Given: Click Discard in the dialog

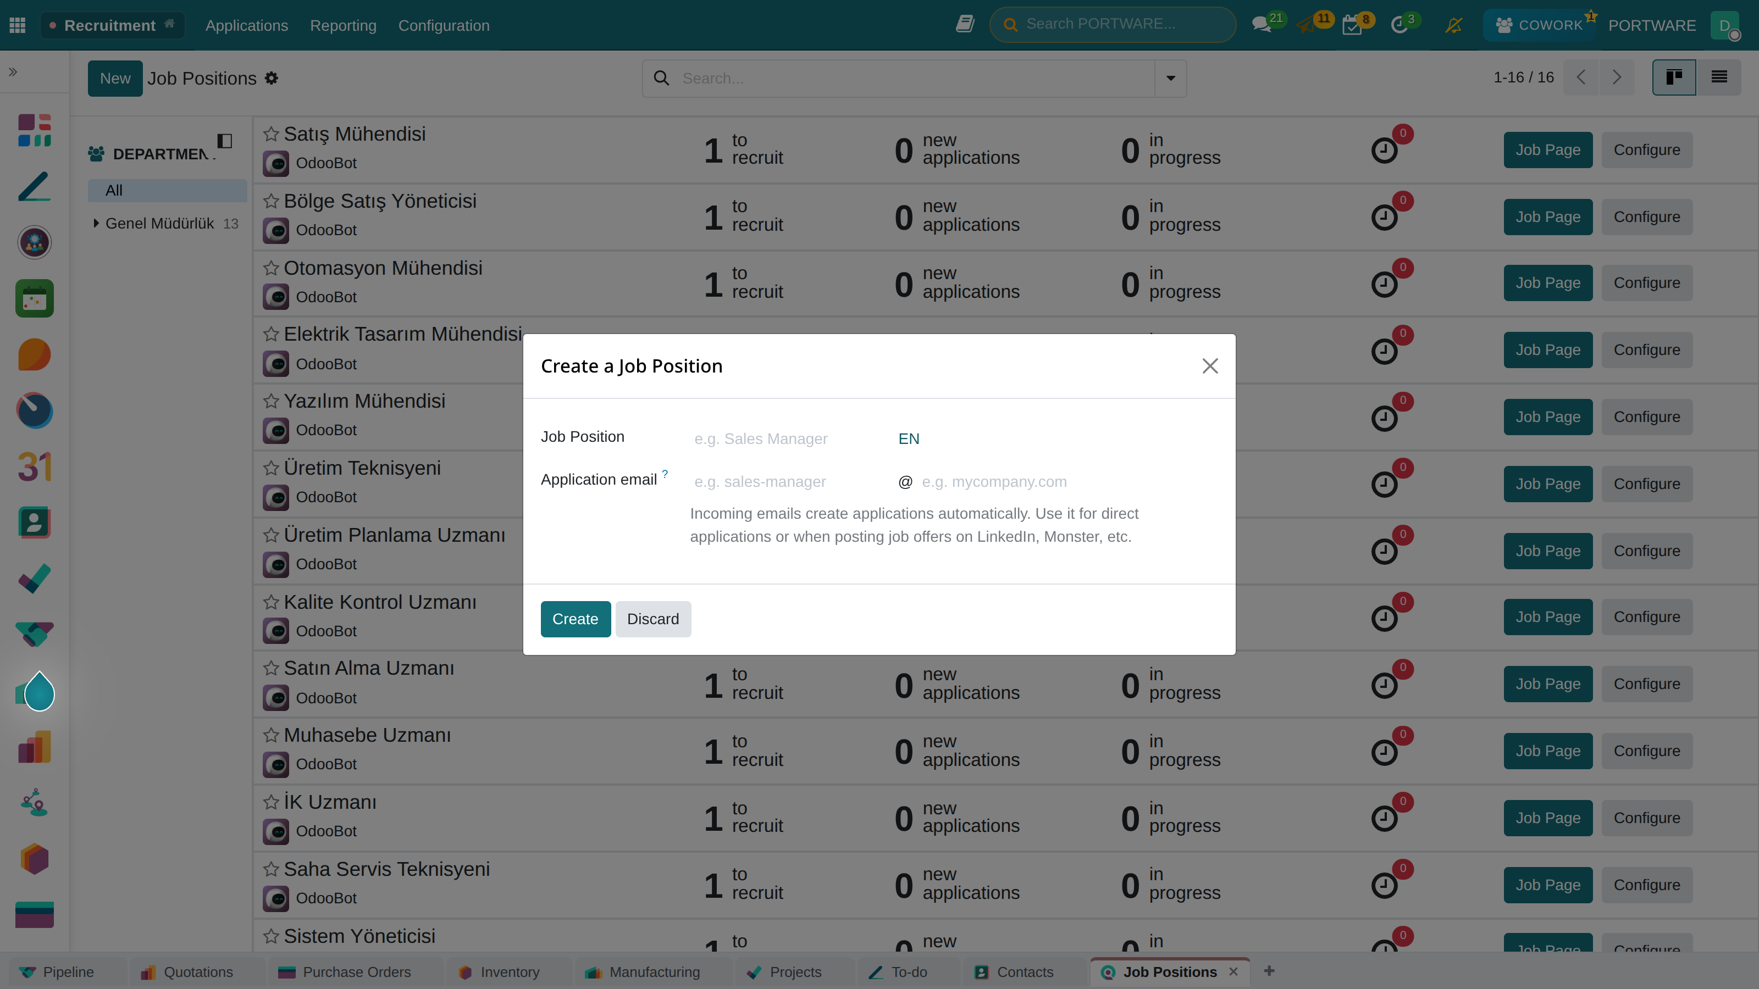Looking at the screenshot, I should (x=653, y=619).
